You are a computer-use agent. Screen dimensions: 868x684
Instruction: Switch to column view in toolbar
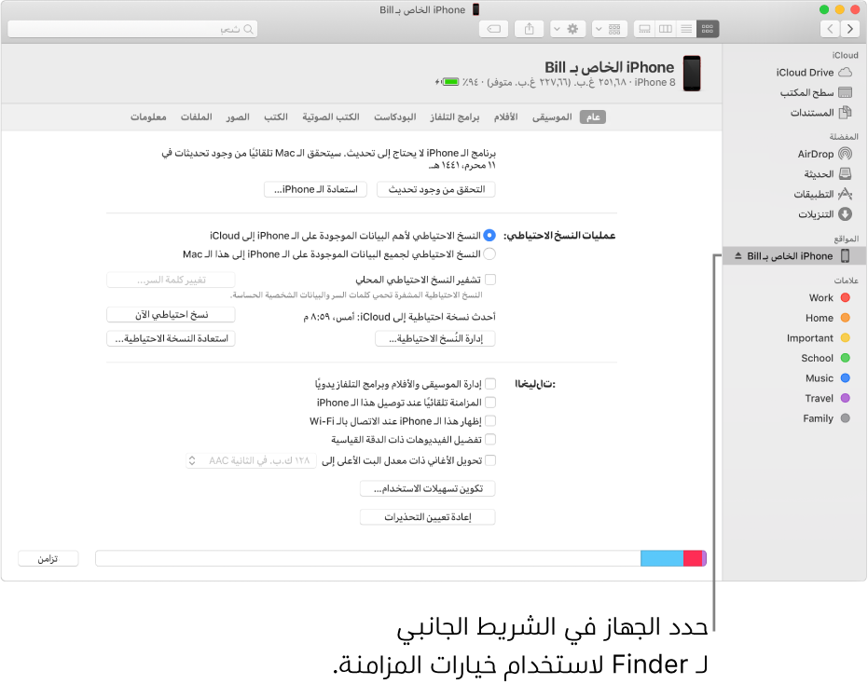click(x=666, y=29)
